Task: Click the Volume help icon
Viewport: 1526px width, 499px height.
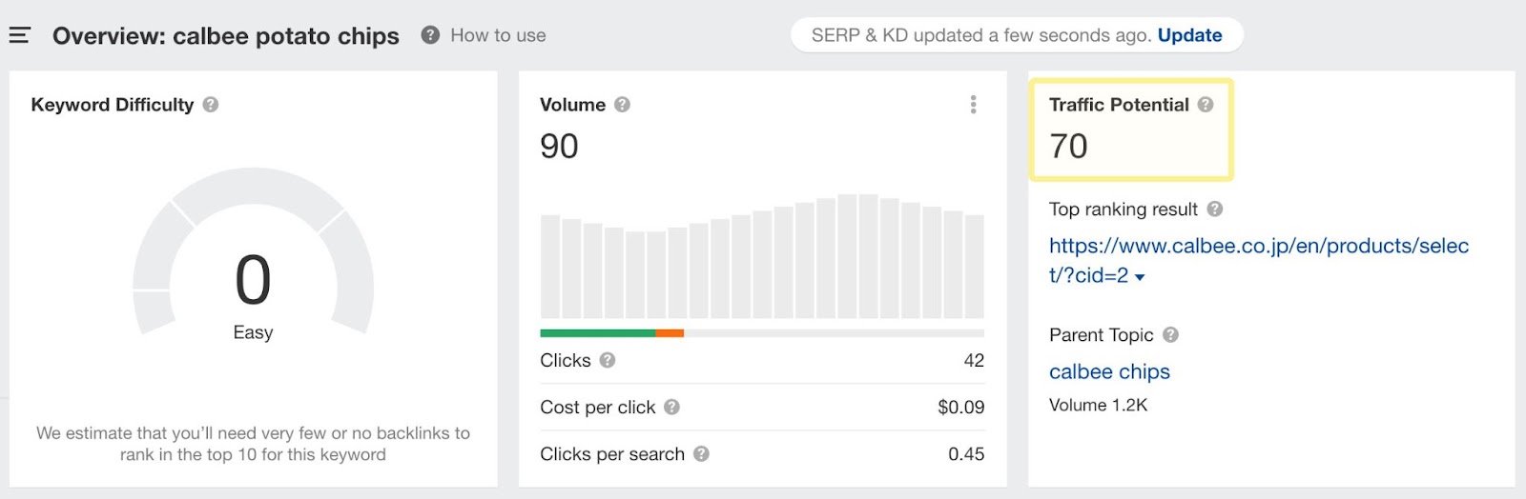Action: click(622, 105)
